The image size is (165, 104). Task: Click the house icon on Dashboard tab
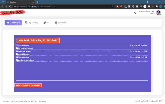[8, 23]
